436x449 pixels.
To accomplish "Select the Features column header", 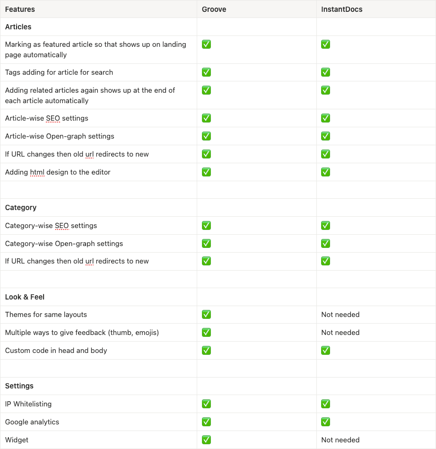I will [20, 9].
